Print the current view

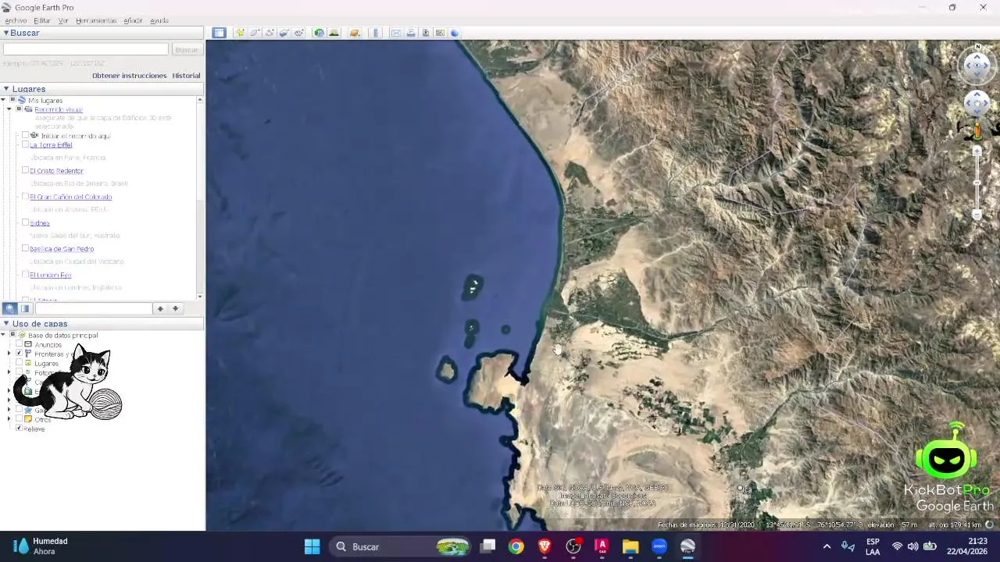coord(411,33)
